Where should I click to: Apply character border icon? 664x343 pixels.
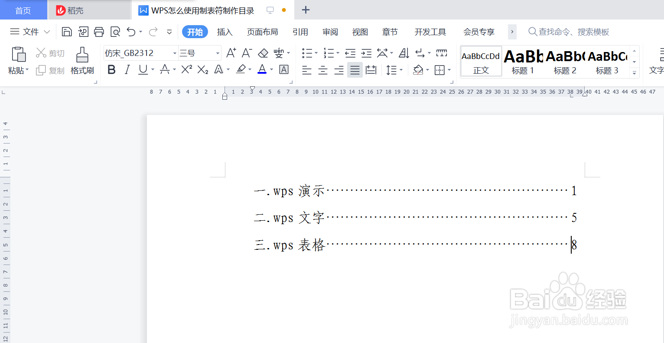pos(284,69)
